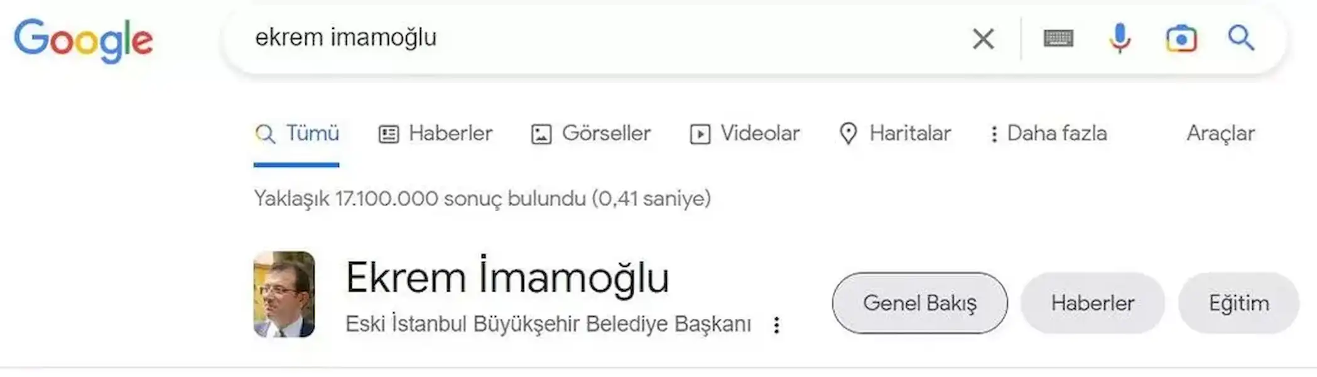Screen dimensions: 1317x377
Task: Expand search filters via Araçlar
Action: pos(1220,133)
